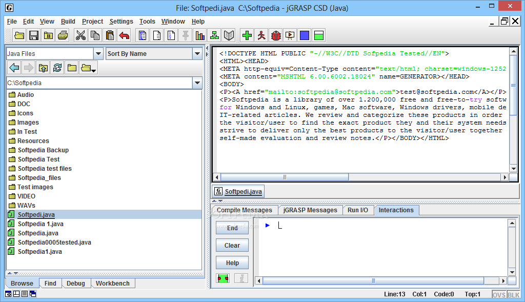This screenshot has height=302, width=525.
Task: Open the File menu
Action: tap(12, 22)
